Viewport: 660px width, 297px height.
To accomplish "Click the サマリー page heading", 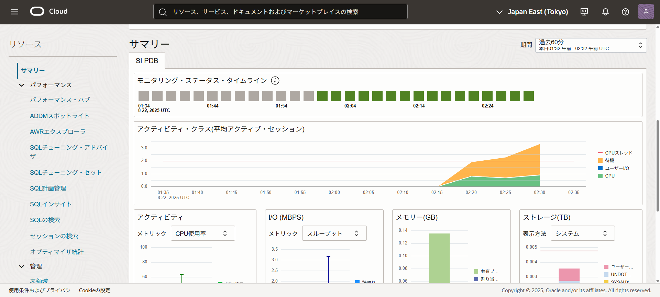I will (x=150, y=44).
